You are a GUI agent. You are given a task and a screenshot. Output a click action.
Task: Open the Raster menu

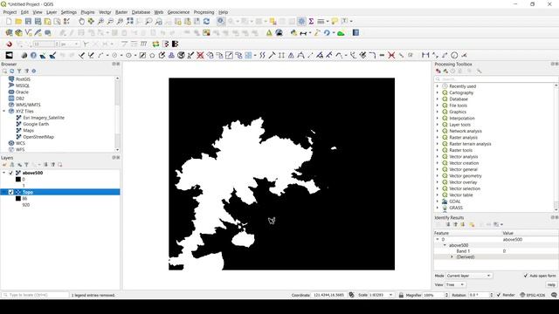pos(121,12)
